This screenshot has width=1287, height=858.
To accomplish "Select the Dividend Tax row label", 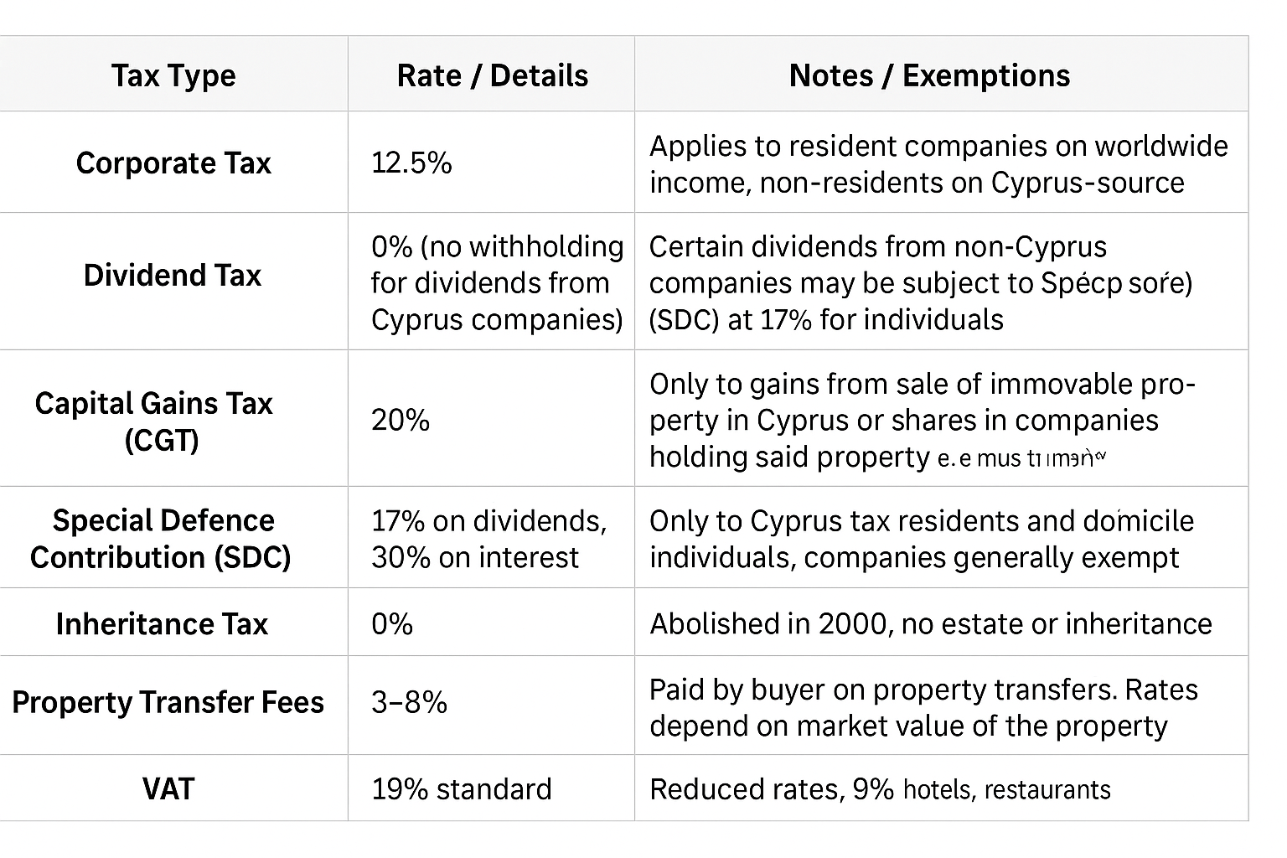I will [x=173, y=275].
